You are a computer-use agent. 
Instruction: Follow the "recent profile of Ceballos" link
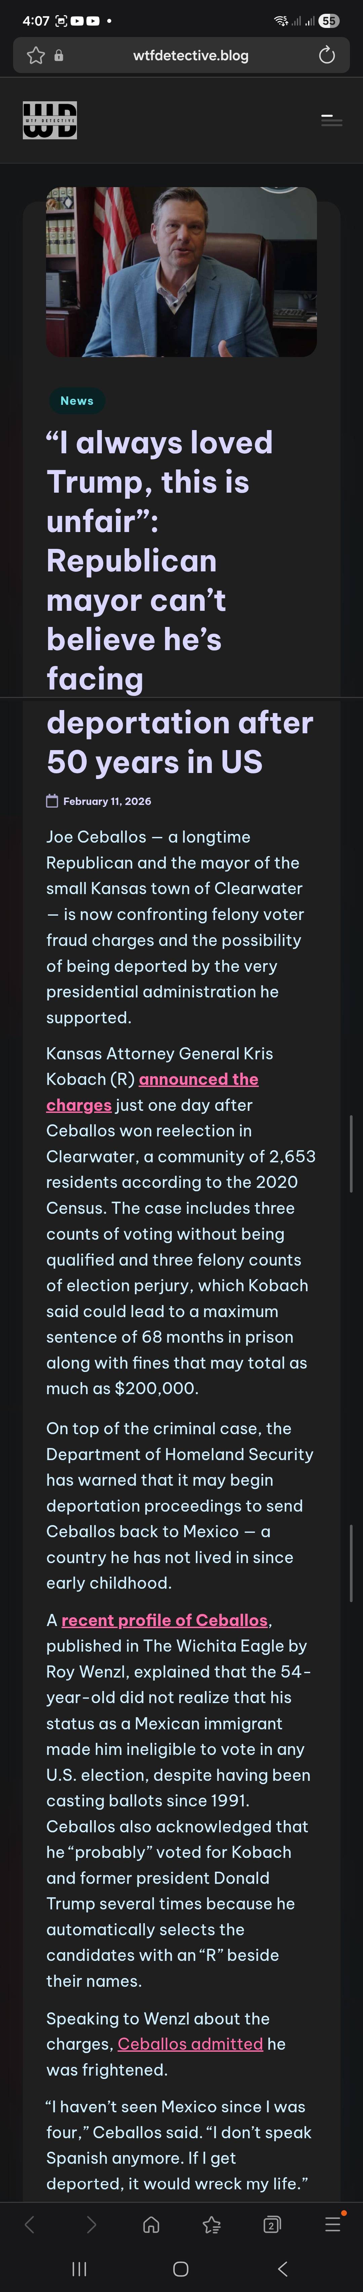(x=165, y=1620)
